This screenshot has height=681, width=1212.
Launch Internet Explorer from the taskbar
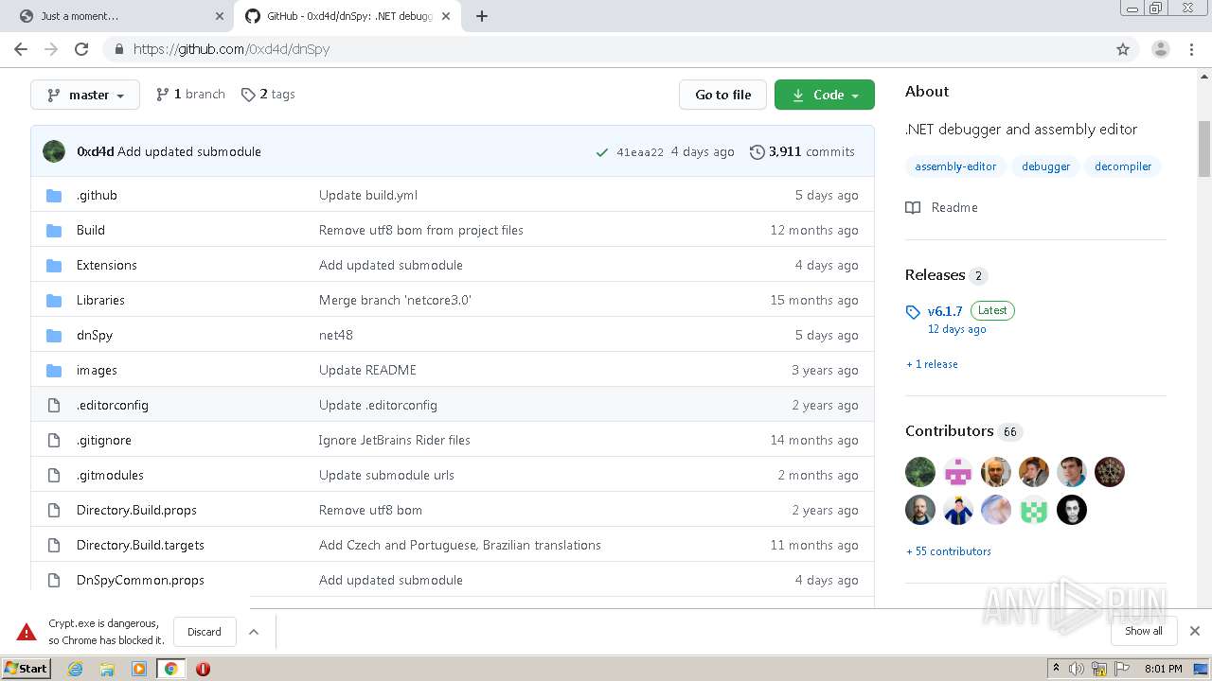(76, 669)
